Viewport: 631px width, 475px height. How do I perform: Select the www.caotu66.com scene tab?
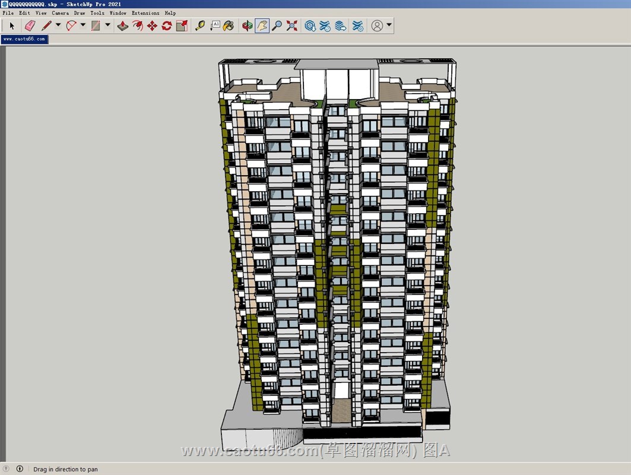coord(24,39)
